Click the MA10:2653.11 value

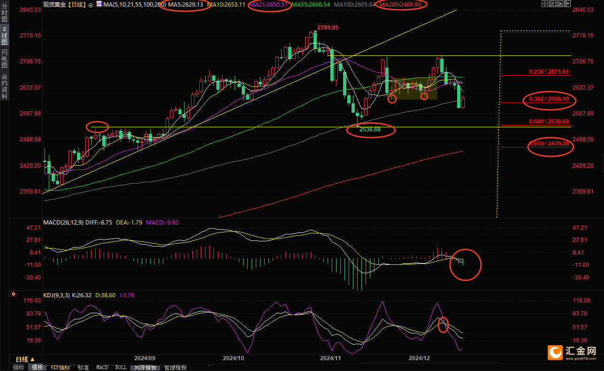pos(225,4)
